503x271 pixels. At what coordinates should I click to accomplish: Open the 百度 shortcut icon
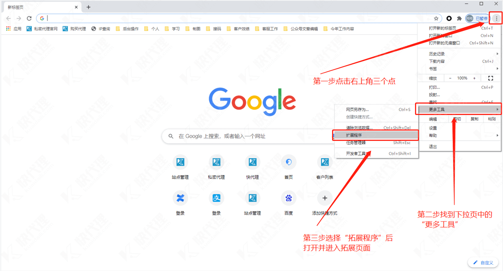(288, 198)
